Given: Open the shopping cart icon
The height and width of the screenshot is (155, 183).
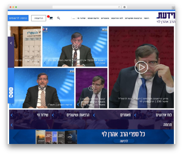Looking at the screenshot, I should pyautogui.click(x=51, y=18).
